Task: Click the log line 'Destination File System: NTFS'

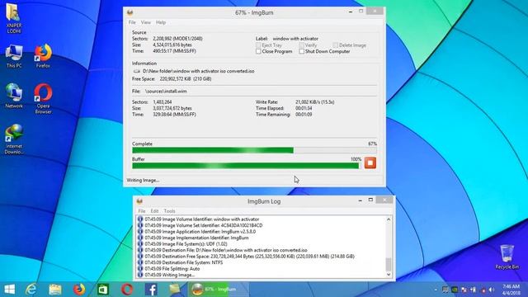Action: pos(183,262)
